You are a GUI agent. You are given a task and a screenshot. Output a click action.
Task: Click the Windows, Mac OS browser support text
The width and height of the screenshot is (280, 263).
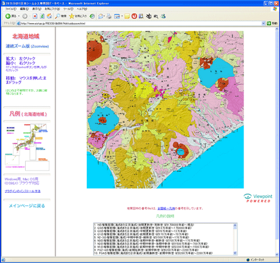(x=22, y=181)
